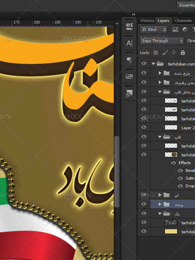Open the Paragraph panel icon

pos(129,60)
